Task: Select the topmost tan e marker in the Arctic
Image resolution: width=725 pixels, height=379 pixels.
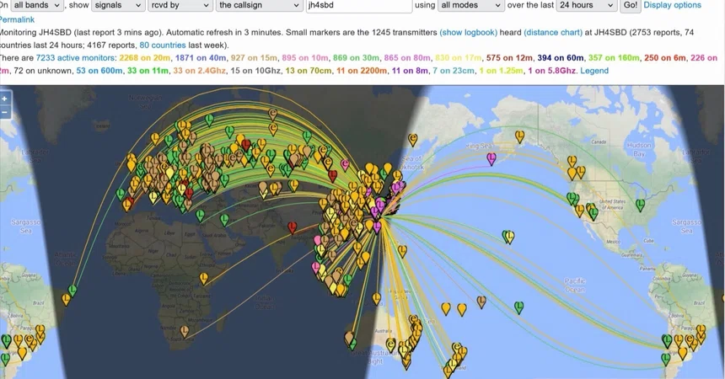Action: click(273, 114)
